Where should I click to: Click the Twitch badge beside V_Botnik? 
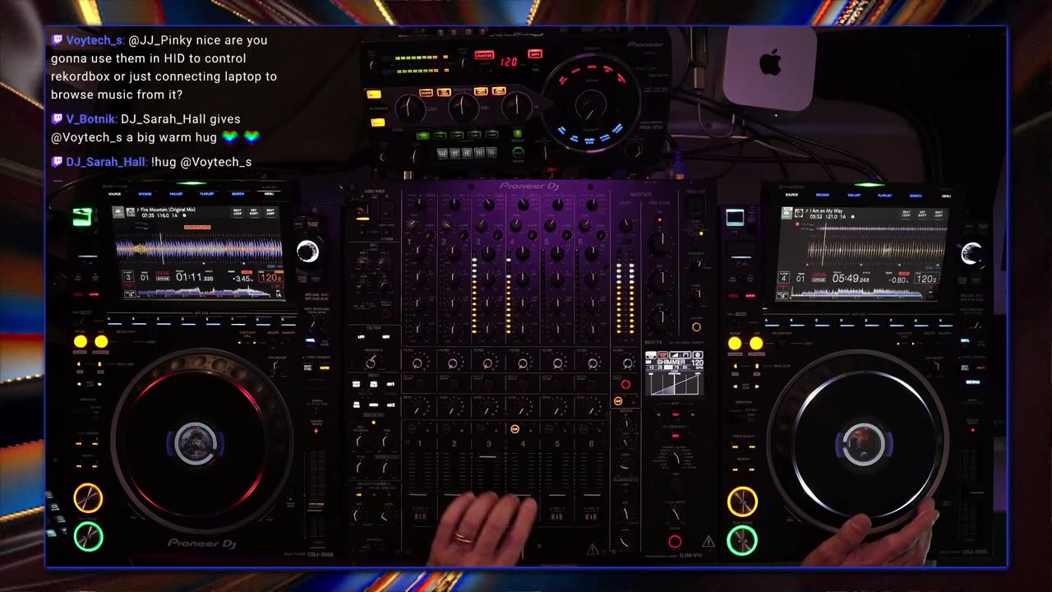[x=57, y=119]
